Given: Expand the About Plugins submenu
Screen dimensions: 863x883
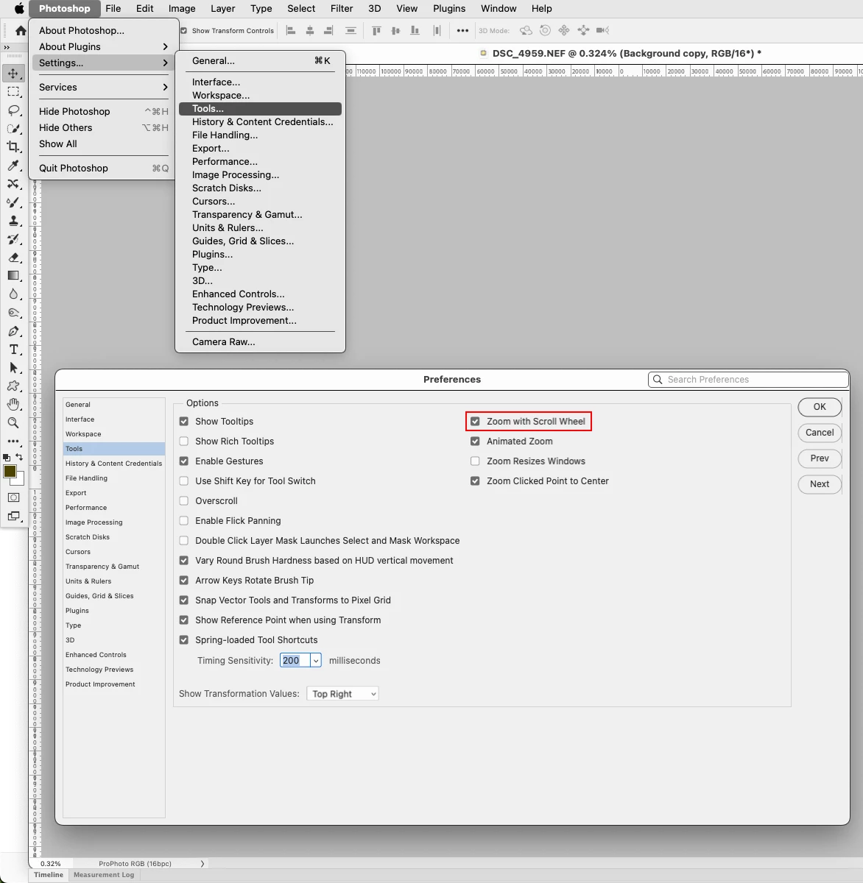Looking at the screenshot, I should (x=102, y=46).
